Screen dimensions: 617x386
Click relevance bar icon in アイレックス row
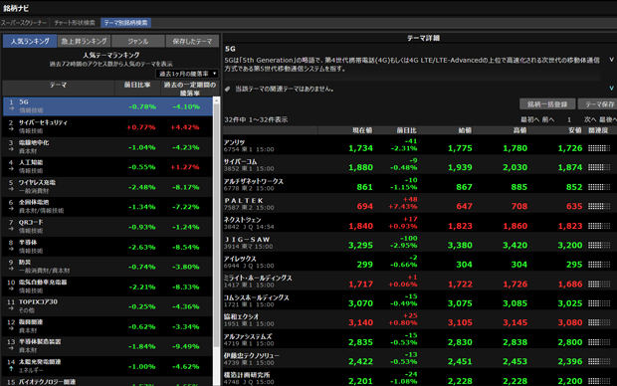click(x=599, y=265)
